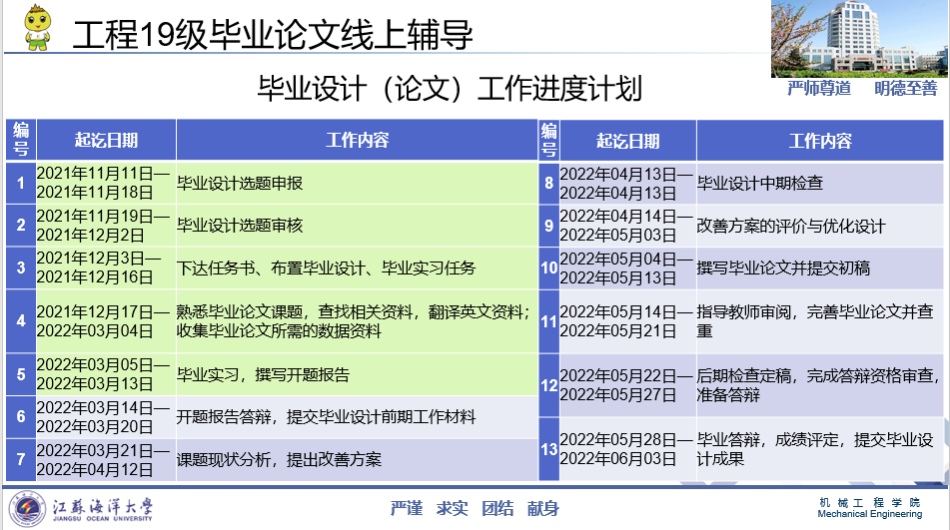
Task: Click the 课题现状分析，提出改善方案 cell
Action: tap(279, 460)
